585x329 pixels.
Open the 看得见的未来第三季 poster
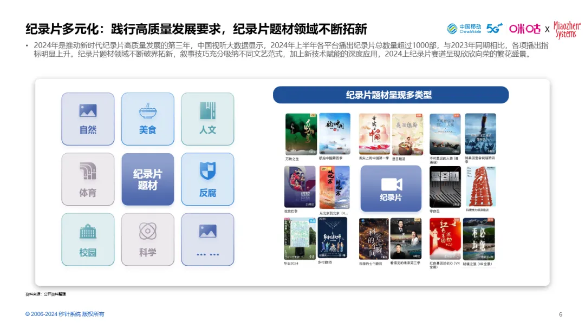[406, 239]
